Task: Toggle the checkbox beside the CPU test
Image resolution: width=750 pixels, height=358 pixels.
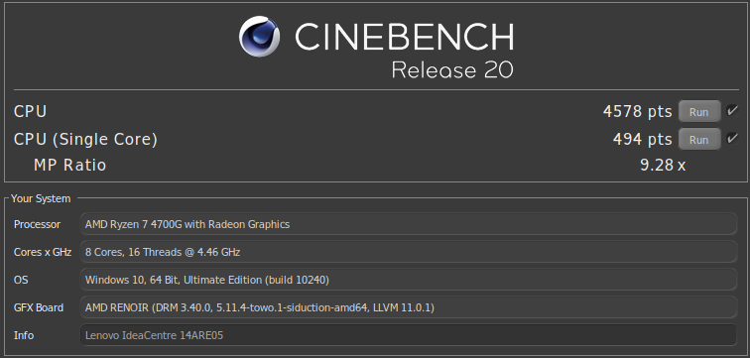Action: point(732,111)
